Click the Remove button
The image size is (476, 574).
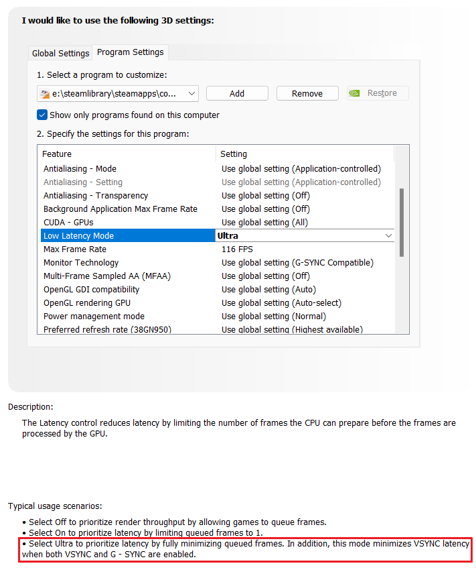[307, 94]
